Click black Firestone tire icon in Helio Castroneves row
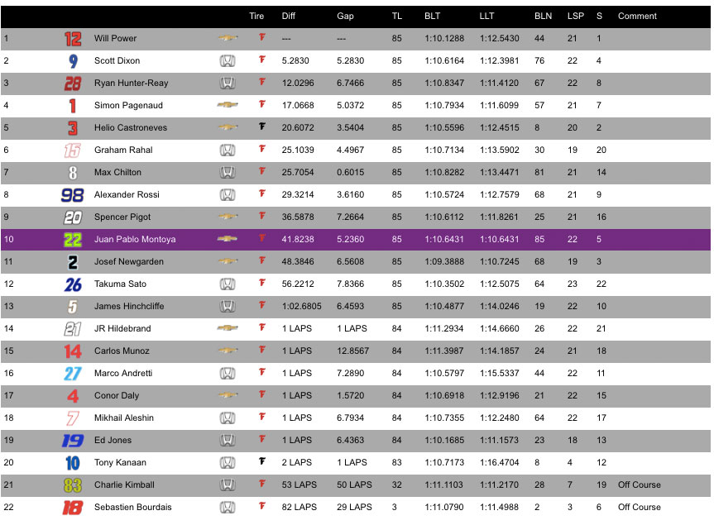 262,126
